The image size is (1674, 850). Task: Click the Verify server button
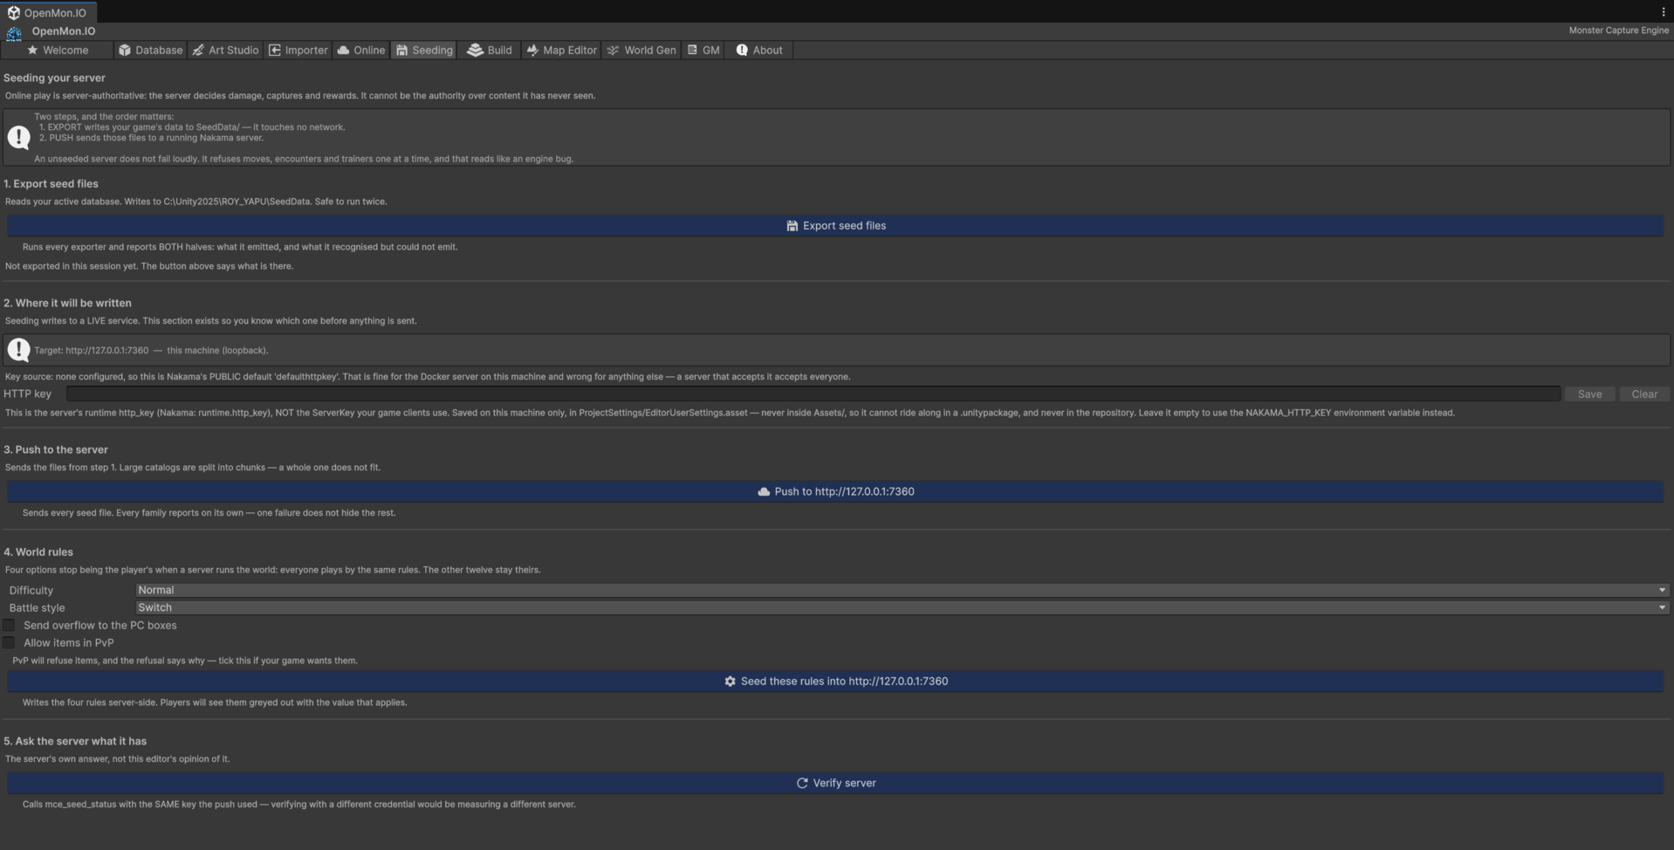[835, 784]
